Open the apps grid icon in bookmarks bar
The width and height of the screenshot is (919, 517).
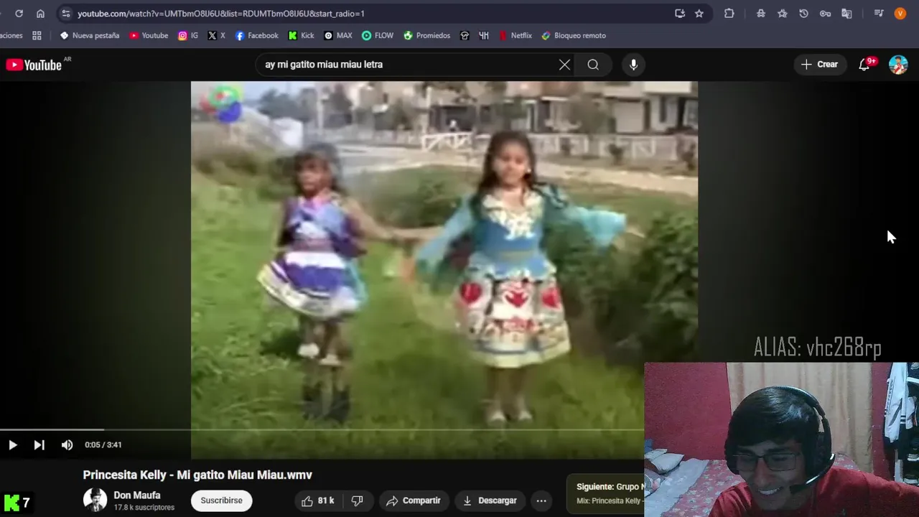(37, 35)
